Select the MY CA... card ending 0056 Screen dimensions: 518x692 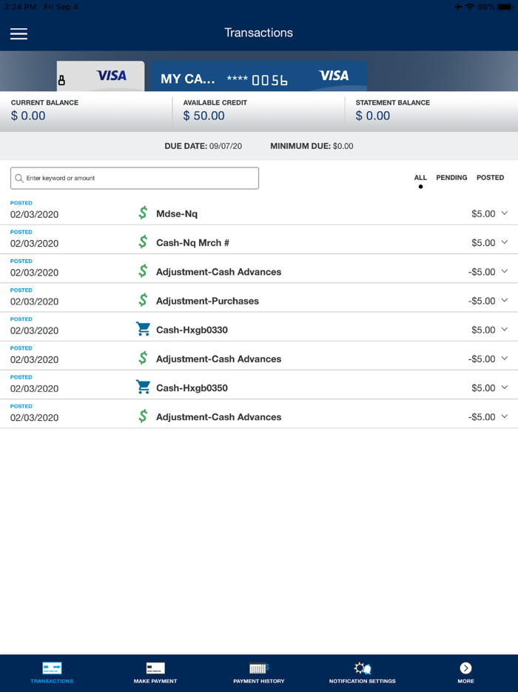point(259,76)
